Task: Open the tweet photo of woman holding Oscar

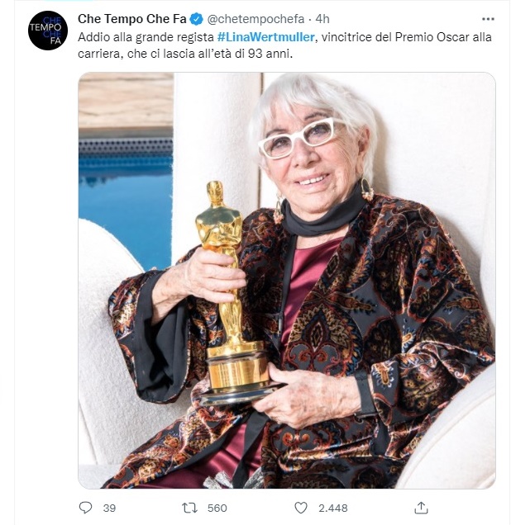Action: pos(287,280)
